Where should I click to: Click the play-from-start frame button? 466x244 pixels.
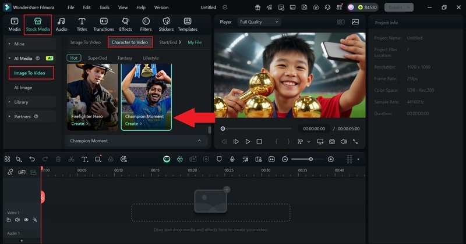[236, 142]
